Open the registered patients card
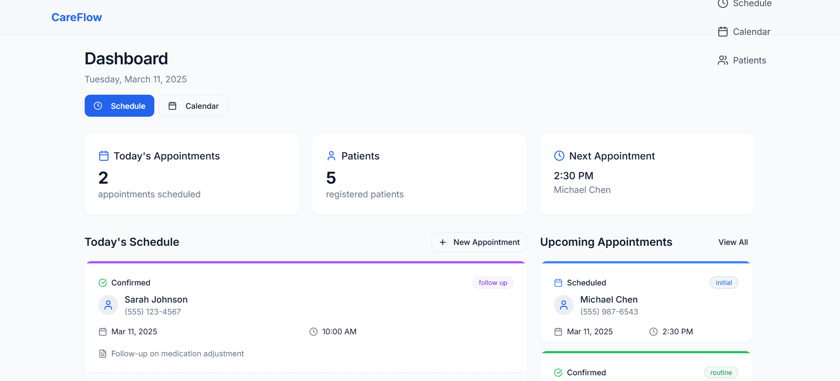Image resolution: width=840 pixels, height=381 pixels. 419,174
